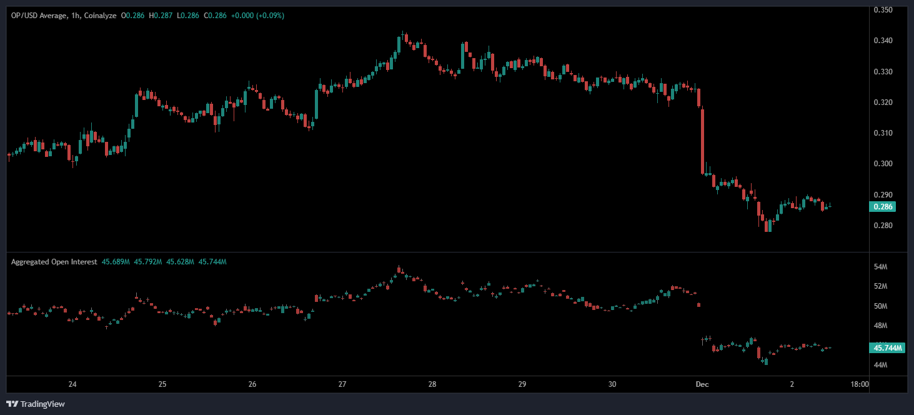Click the 48M level on open interest scale
Screen dimensions: 914x415
[x=880, y=326]
